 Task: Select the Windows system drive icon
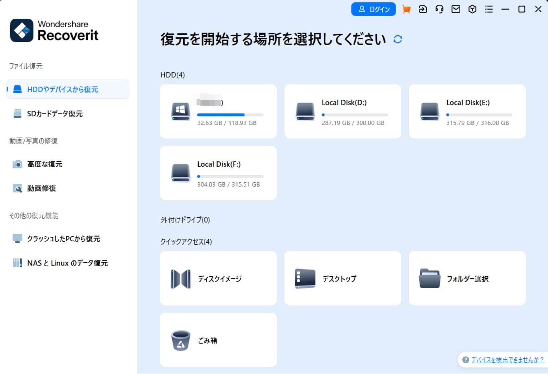[x=180, y=112]
